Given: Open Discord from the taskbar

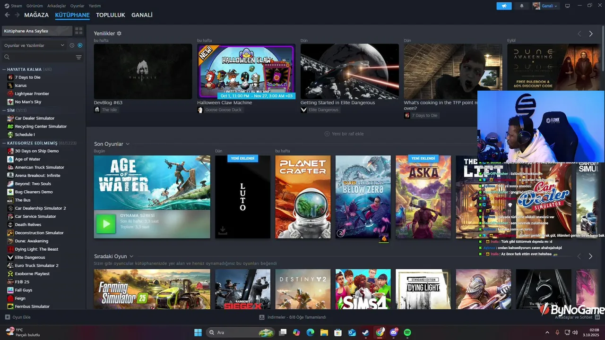Looking at the screenshot, I should coord(393,332).
